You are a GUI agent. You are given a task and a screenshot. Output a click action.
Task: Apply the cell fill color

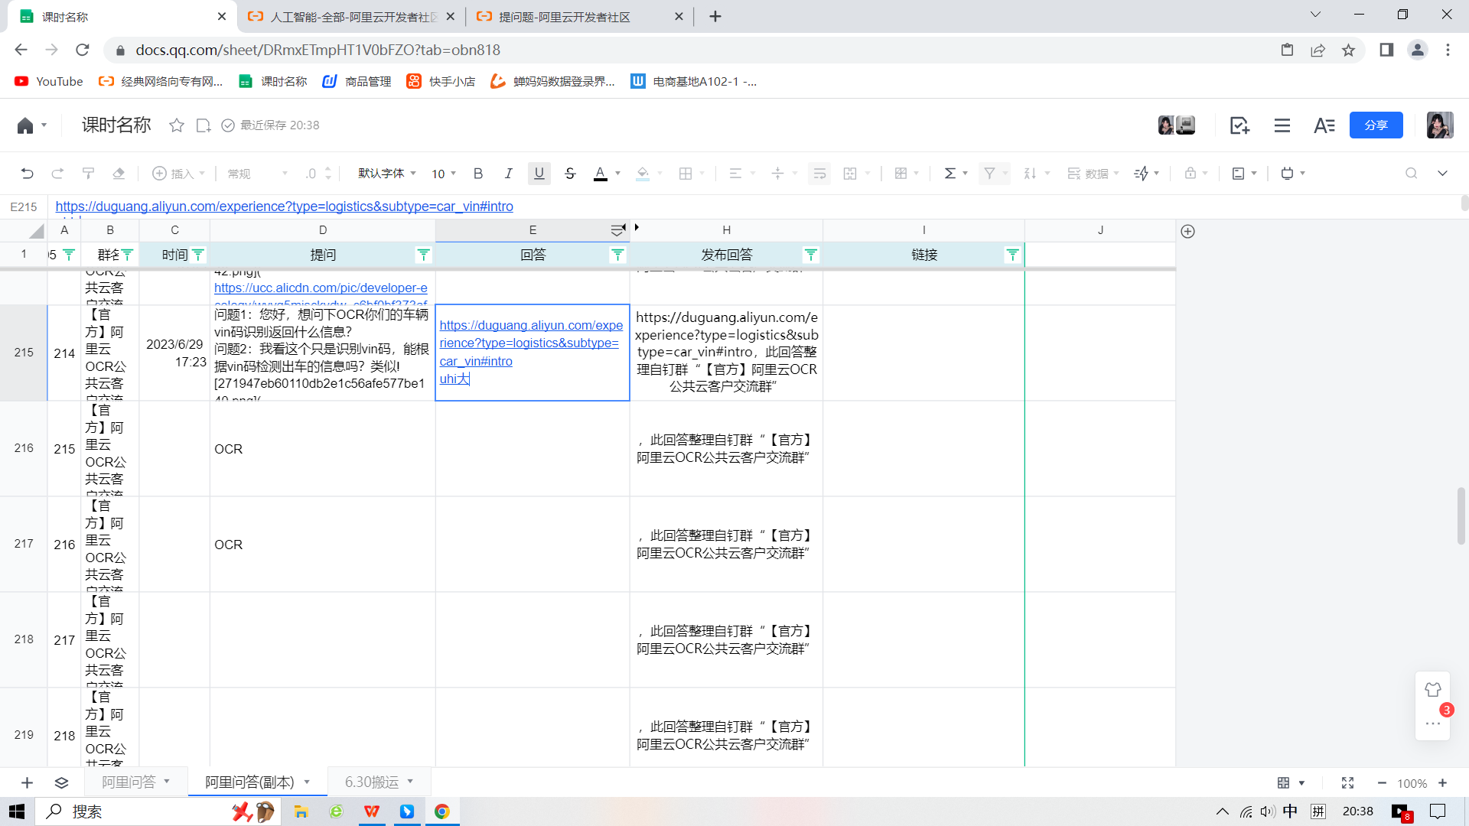click(643, 174)
